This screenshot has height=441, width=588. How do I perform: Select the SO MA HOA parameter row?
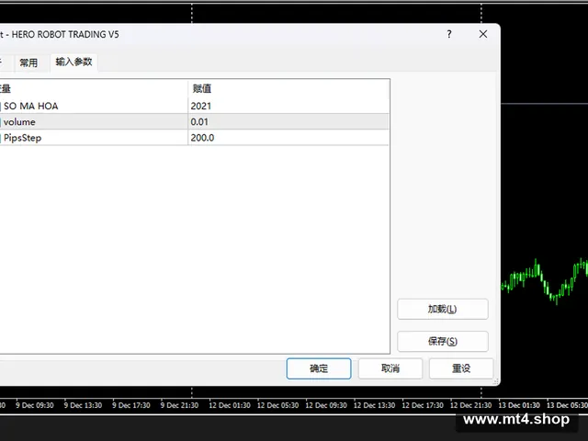pos(194,107)
